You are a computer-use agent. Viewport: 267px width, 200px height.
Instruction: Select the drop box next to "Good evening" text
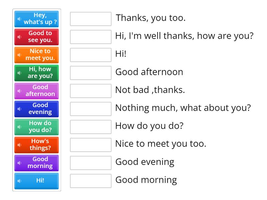point(90,163)
